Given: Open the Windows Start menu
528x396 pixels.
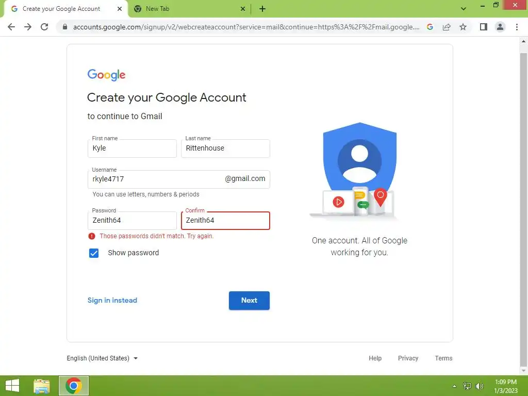Looking at the screenshot, I should (x=12, y=386).
